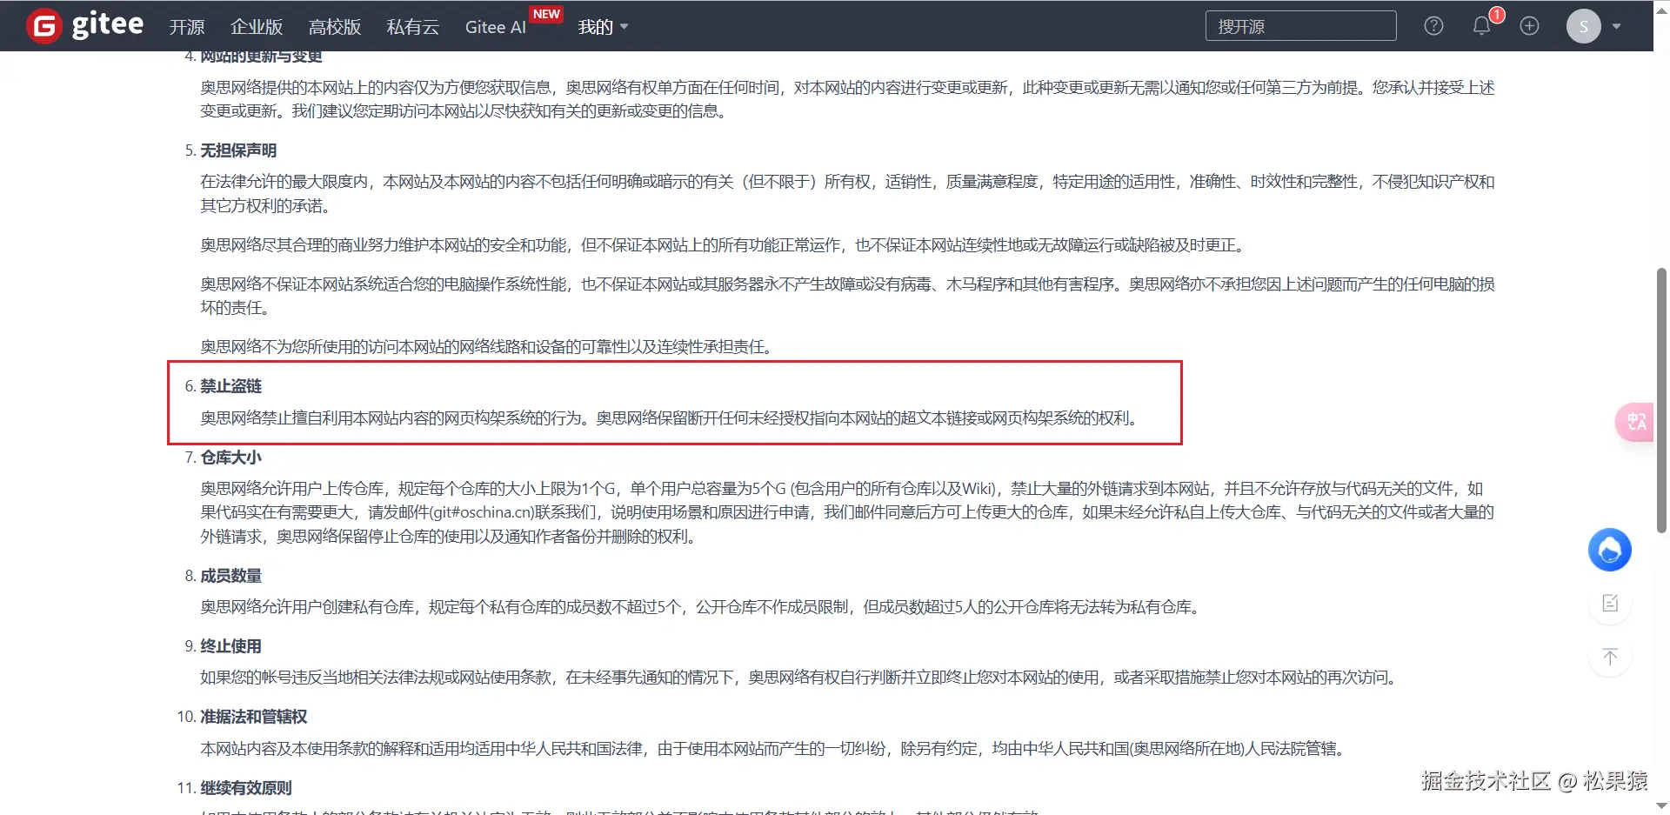This screenshot has height=815, width=1670.
Task: Expand the 我的 dropdown menu
Action: pyautogui.click(x=603, y=27)
